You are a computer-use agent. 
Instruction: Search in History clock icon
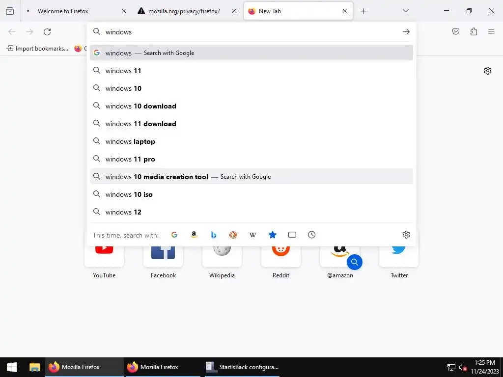(312, 235)
